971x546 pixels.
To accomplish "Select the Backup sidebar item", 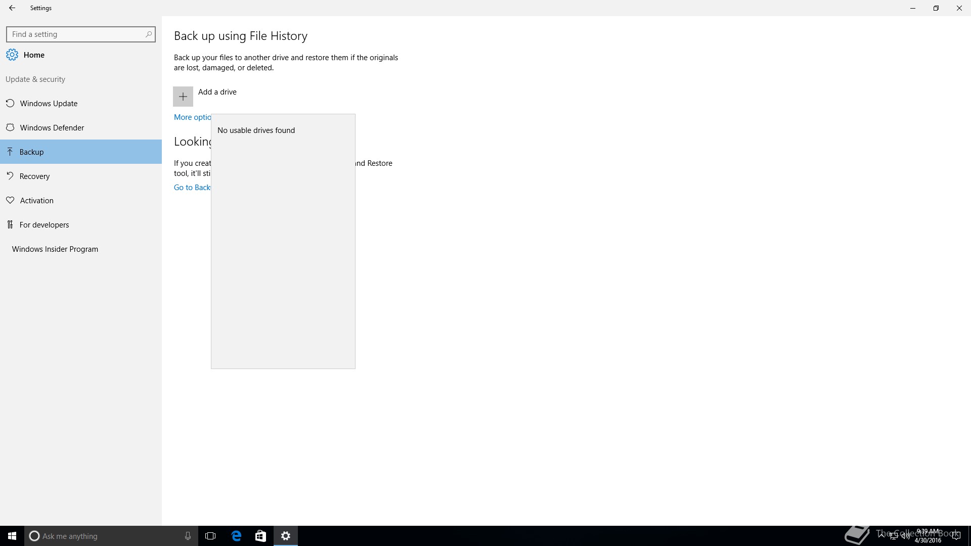I will pos(31,152).
